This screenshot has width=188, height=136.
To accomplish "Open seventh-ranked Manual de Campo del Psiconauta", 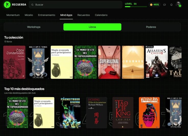I will (x=173, y=113).
